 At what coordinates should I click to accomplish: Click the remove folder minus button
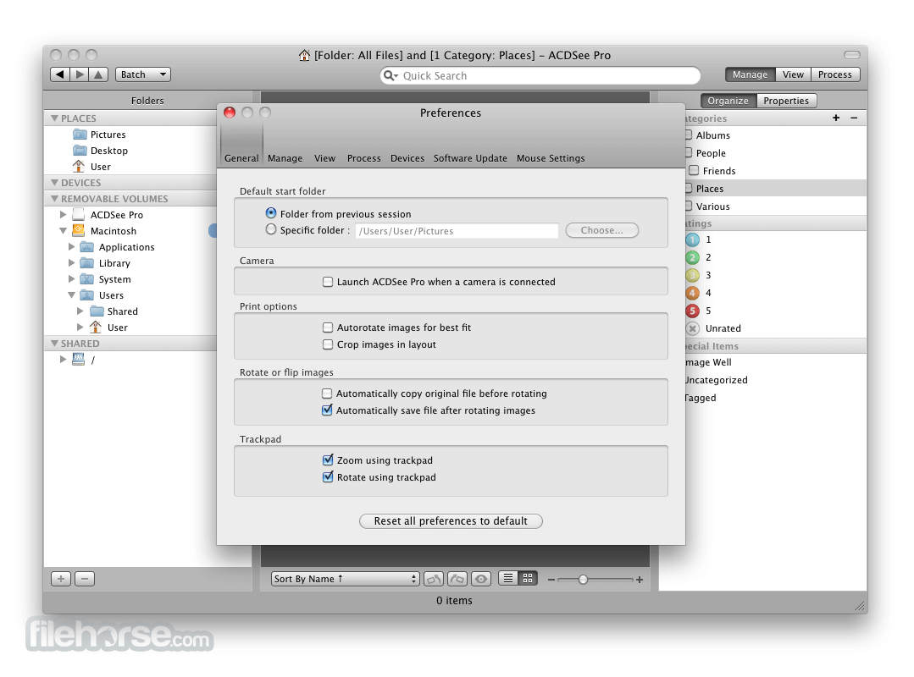85,579
